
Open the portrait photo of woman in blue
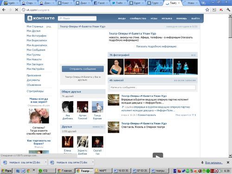[116, 67]
